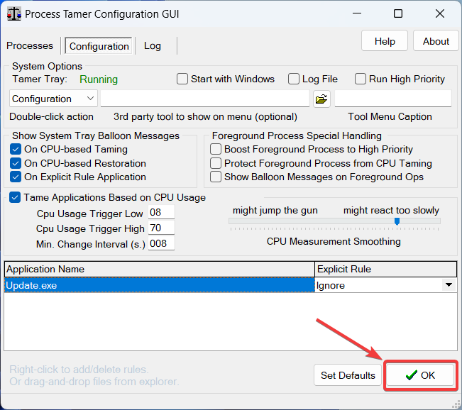Click the Application Name column header

coord(160,270)
